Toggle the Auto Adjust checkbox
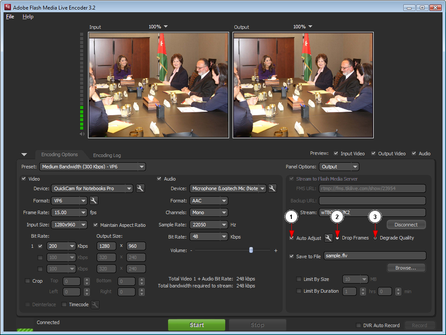This screenshot has width=446, height=335. (x=291, y=238)
